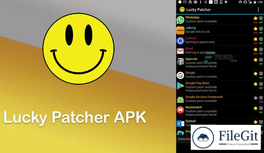The width and height of the screenshot is (264, 153).
Task: Select the Google Services Framework android icon
Action: 180,99
